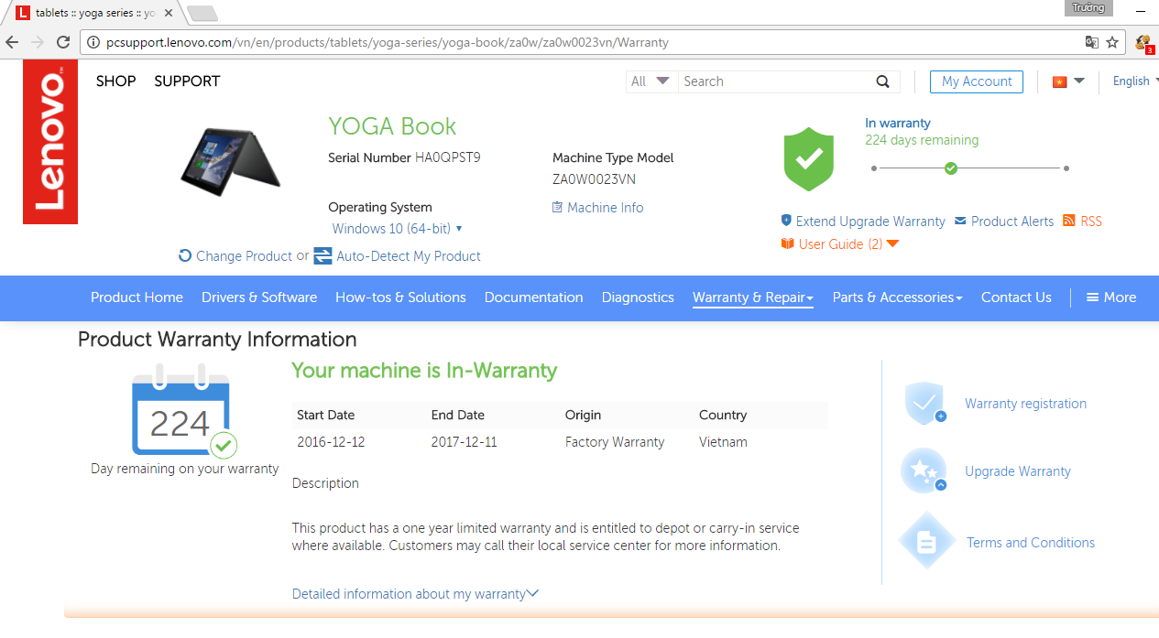Viewport: 1159px width, 638px height.
Task: Click the start date 2016-12-12
Action: [x=331, y=442]
